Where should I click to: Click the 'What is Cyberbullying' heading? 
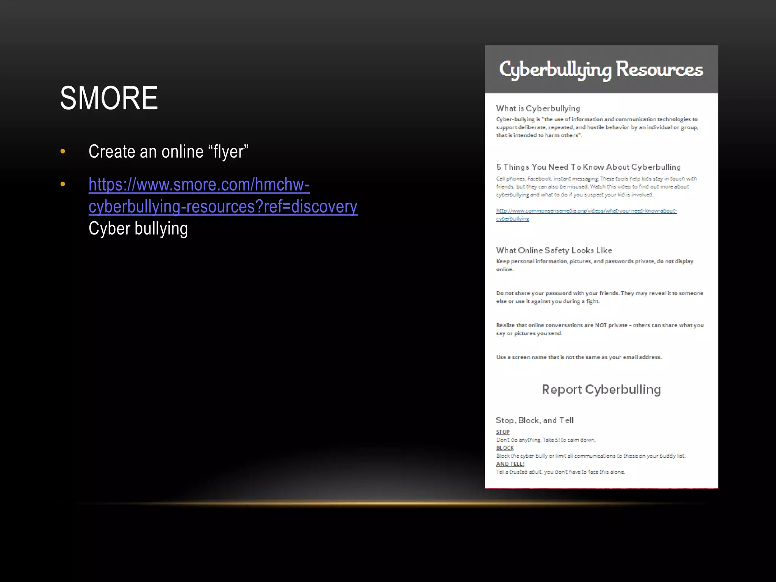pyautogui.click(x=538, y=108)
